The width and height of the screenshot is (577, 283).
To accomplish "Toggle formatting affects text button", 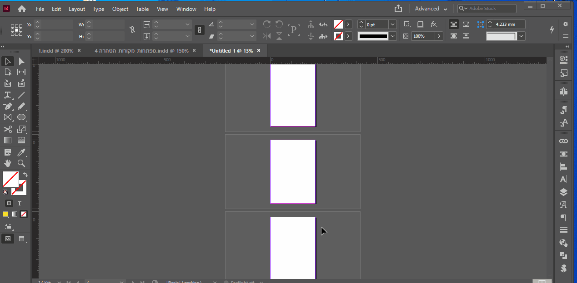I will pos(20,203).
